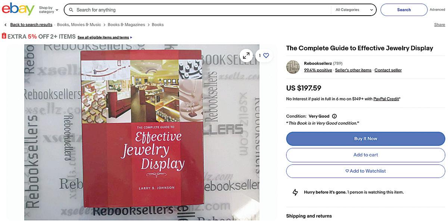Click the Buy It Now button
This screenshot has height=222, width=448.
(365, 139)
